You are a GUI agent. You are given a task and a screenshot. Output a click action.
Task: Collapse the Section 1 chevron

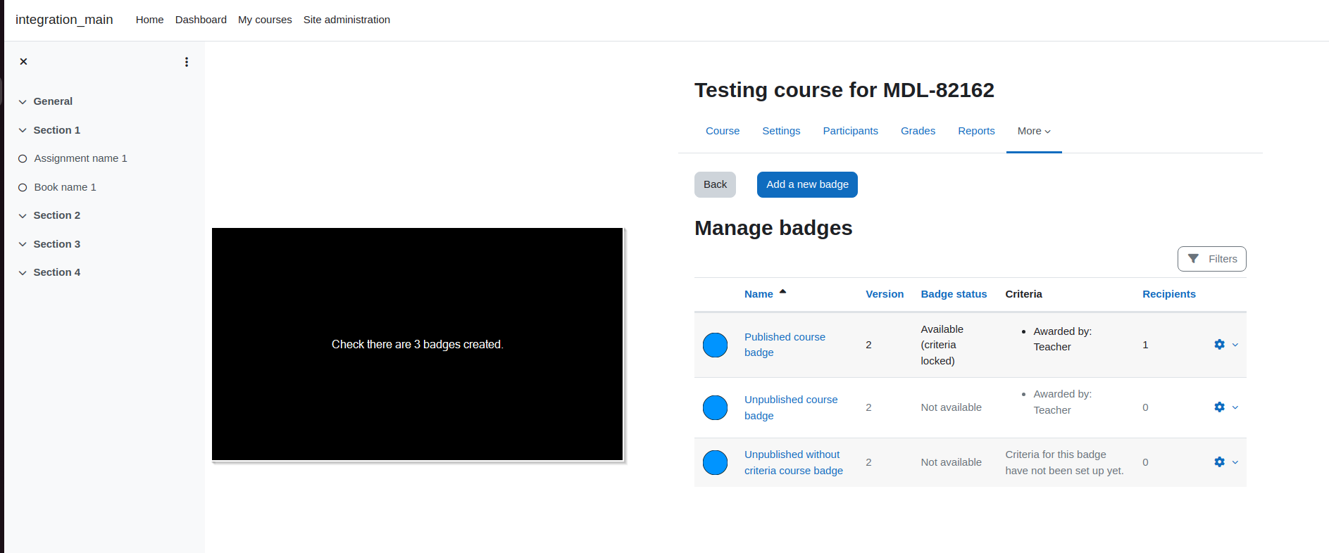(23, 131)
